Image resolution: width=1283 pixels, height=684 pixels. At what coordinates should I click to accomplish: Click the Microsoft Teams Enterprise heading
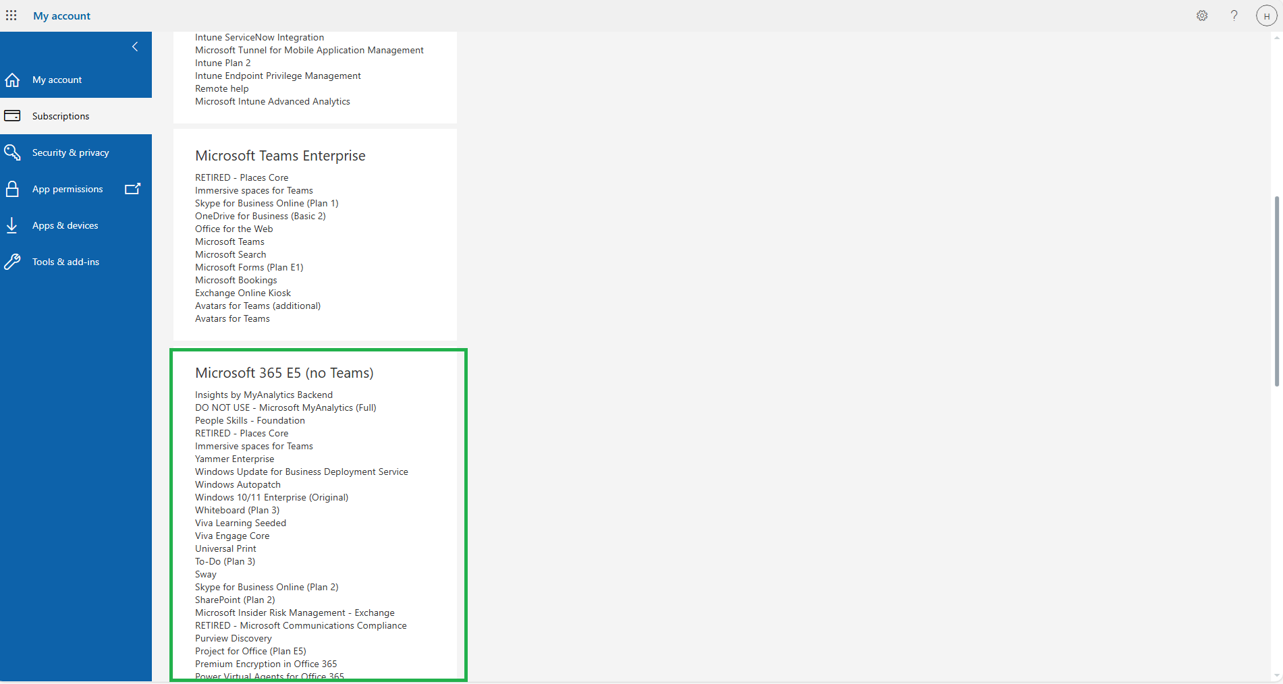click(280, 156)
